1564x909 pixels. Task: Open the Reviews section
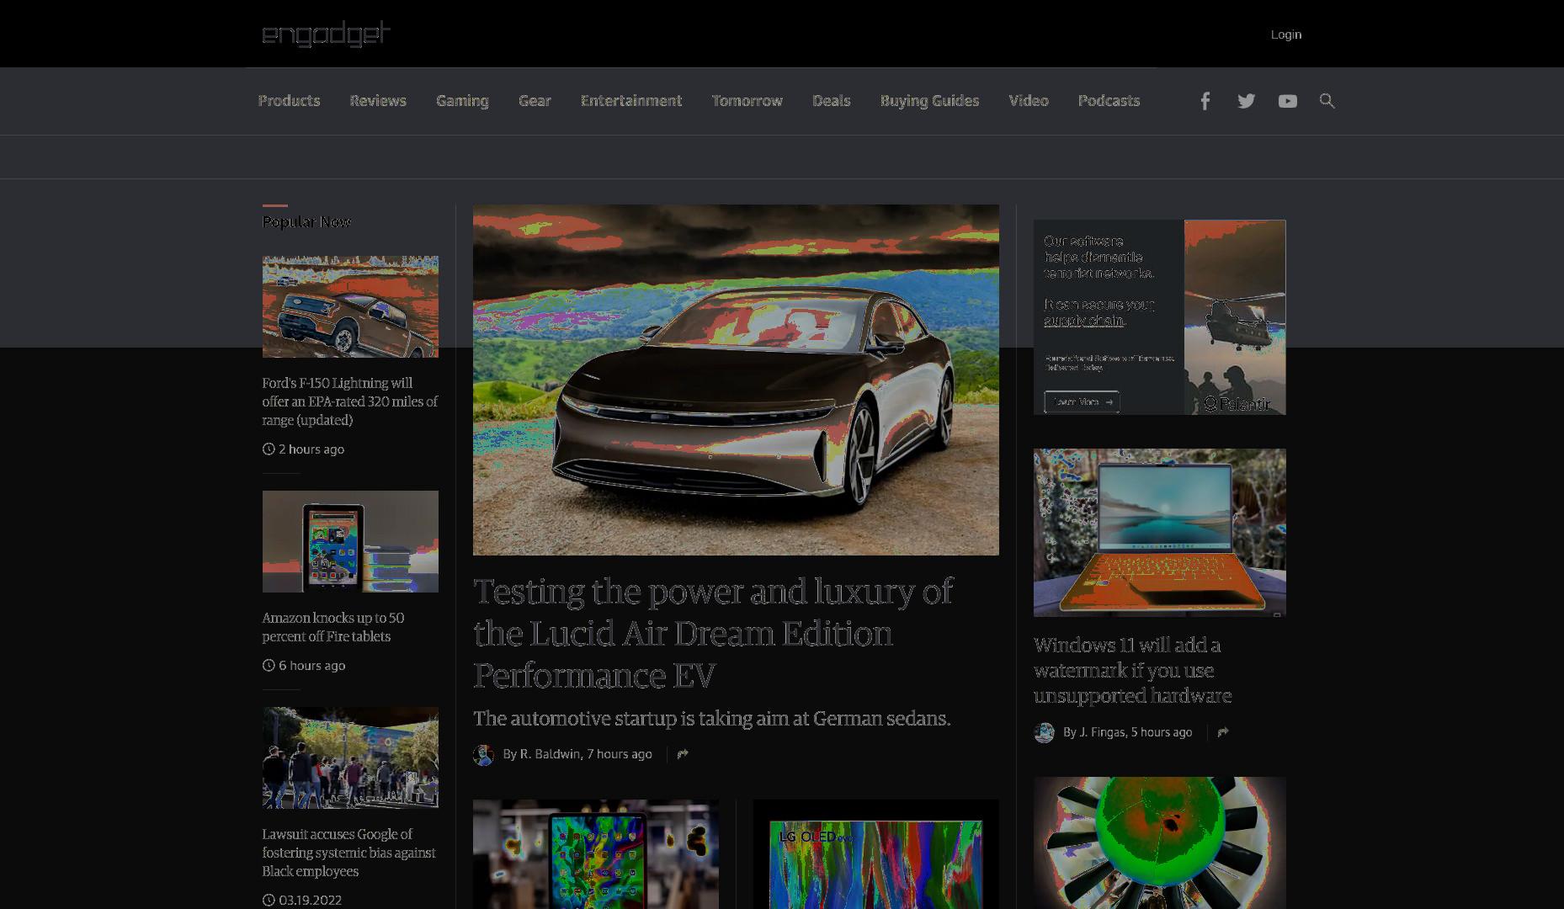coord(378,101)
